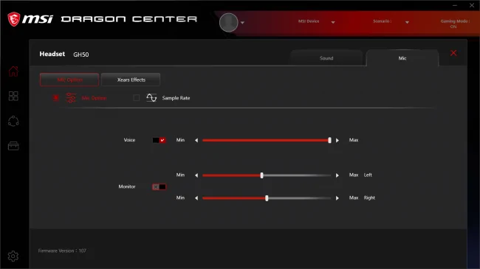Click the Mic Option sliders icon
480x269 pixels.
(71, 98)
